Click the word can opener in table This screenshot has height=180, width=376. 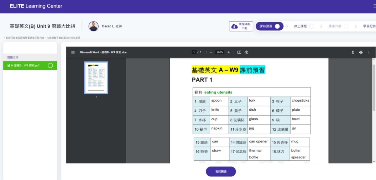258,141
